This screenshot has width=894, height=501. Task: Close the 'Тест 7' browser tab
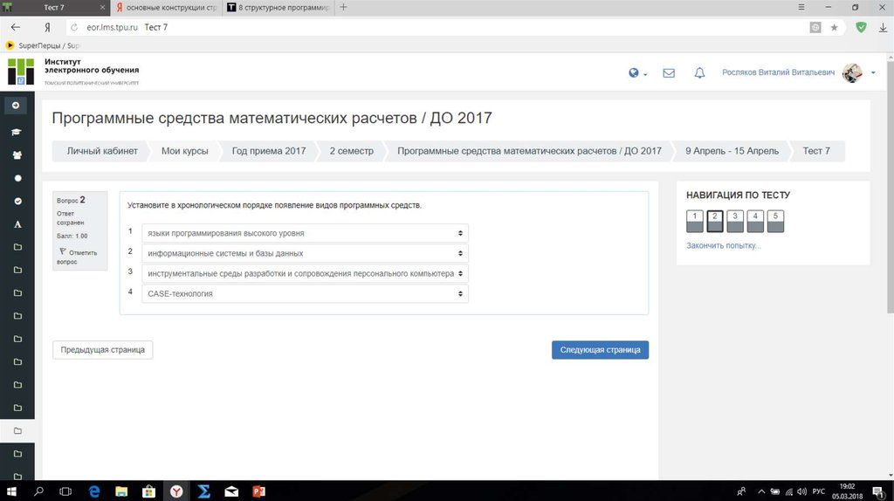(102, 7)
